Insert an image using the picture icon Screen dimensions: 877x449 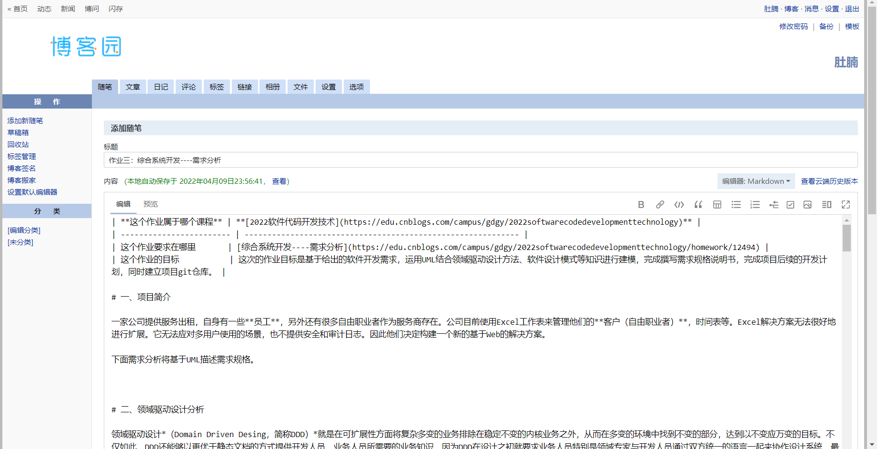807,205
